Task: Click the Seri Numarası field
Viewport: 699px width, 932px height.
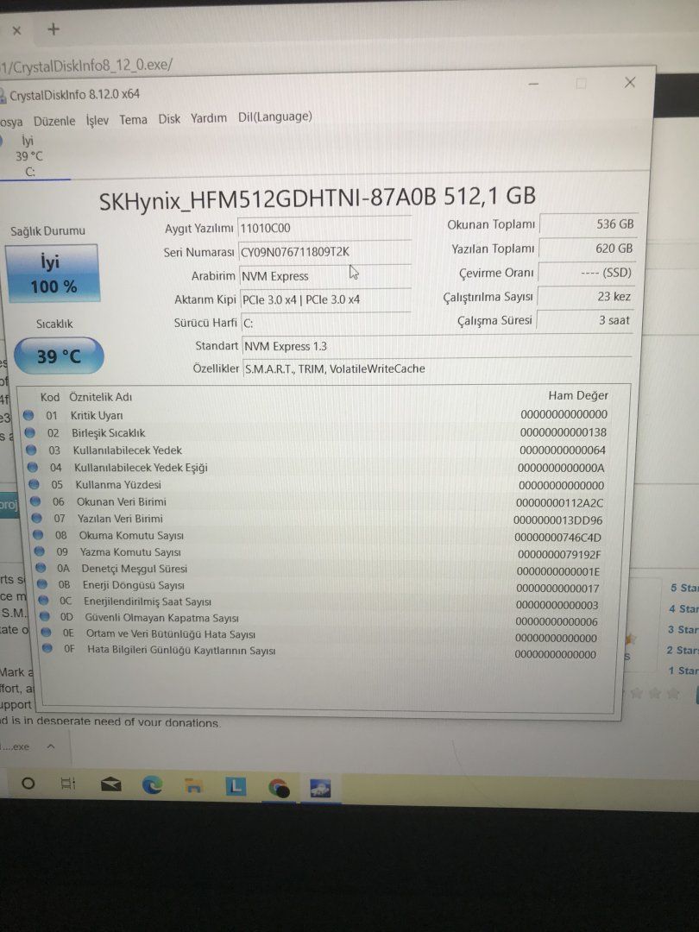Action: pos(324,252)
